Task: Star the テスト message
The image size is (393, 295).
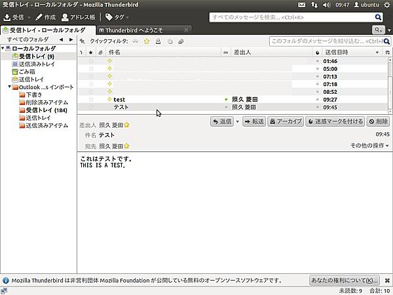Action: [91, 107]
